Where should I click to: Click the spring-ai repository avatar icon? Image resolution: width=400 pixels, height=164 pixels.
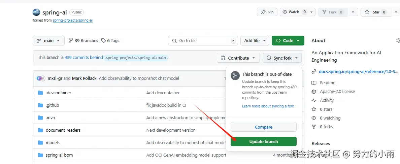(36, 12)
